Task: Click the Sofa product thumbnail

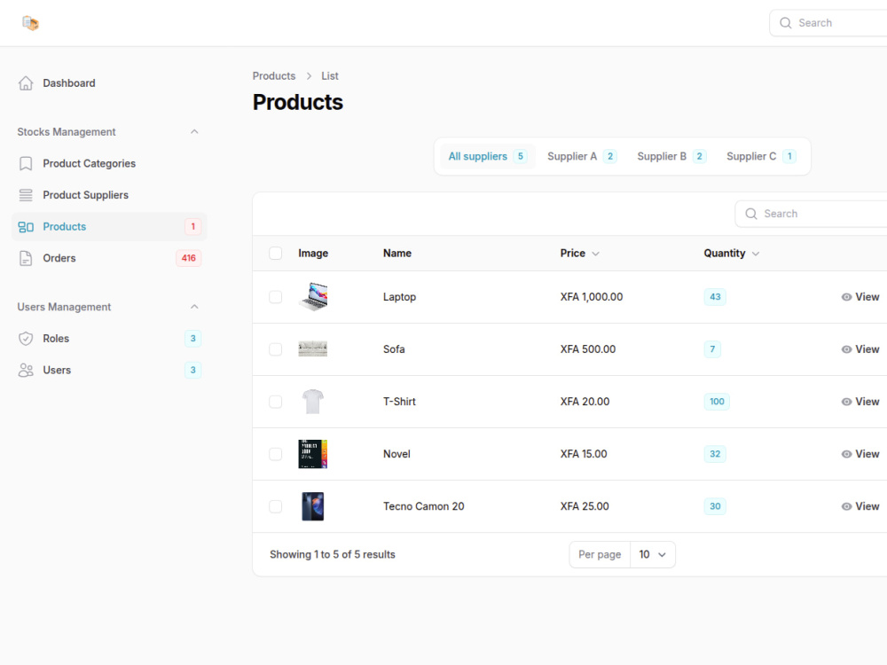Action: coord(313,349)
